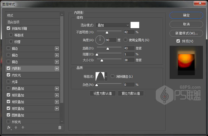The height and width of the screenshot is (136, 208).
Task: Open the white inner shadow color swatch
Action: (x=135, y=25)
